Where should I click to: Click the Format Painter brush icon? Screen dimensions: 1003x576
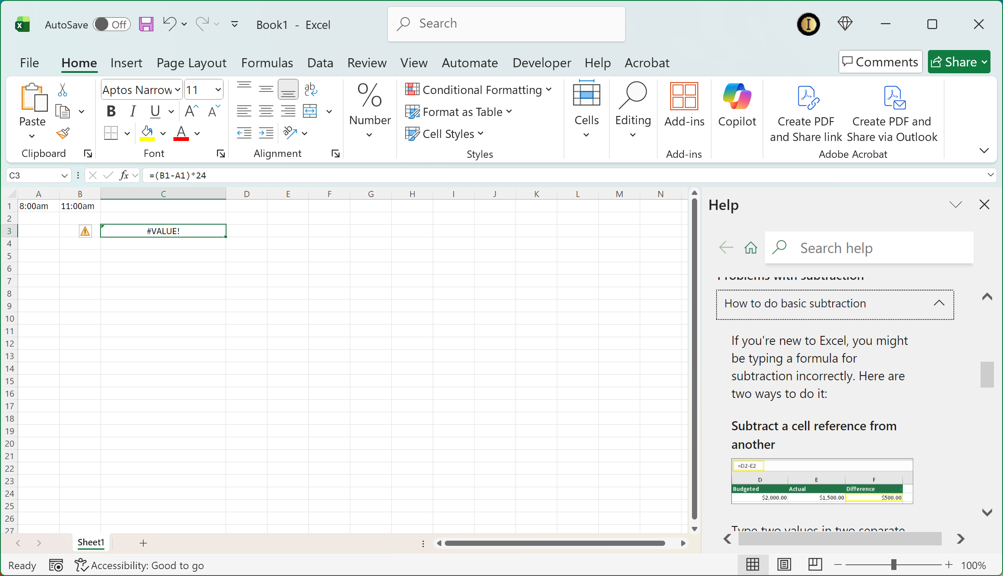click(x=63, y=133)
